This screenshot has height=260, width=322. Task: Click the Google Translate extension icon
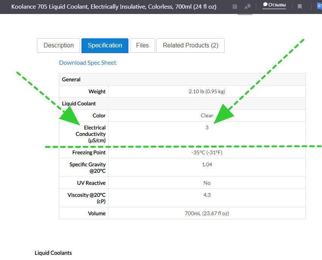(x=319, y=6)
